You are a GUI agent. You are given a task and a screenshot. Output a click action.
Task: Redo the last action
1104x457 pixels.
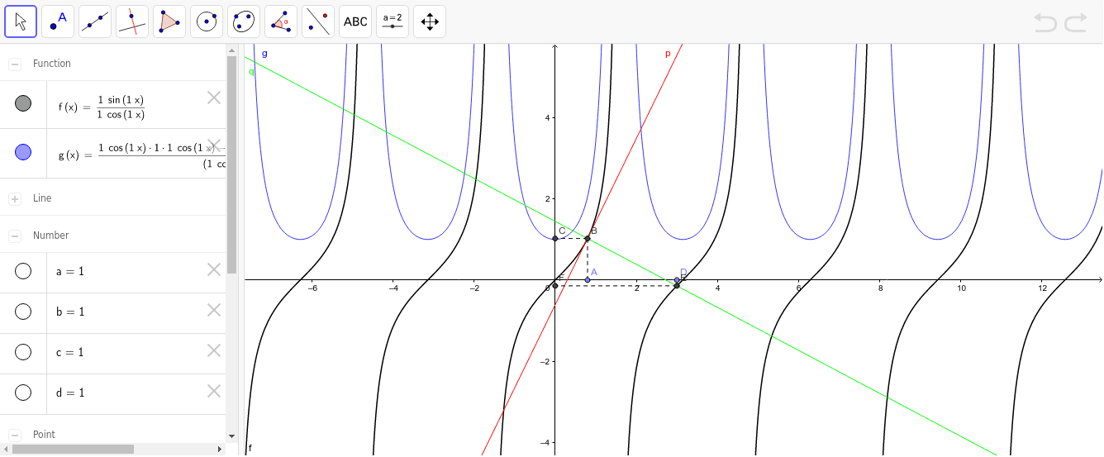(1076, 22)
